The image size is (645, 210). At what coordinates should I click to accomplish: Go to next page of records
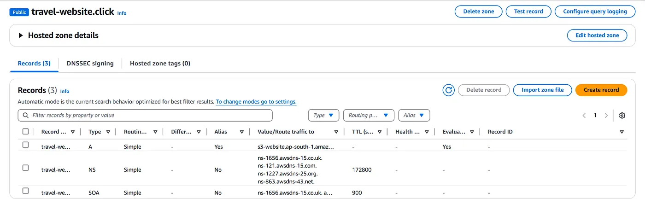tap(606, 116)
